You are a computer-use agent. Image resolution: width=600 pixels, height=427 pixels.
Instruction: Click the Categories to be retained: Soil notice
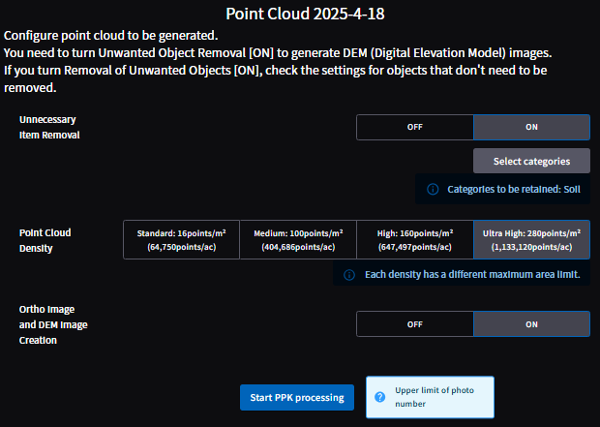[503, 189]
